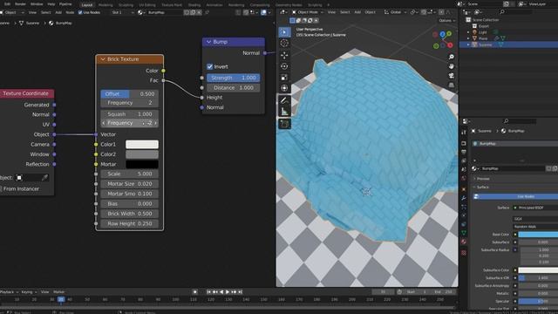Jump to the end frame in timeline

[241, 292]
